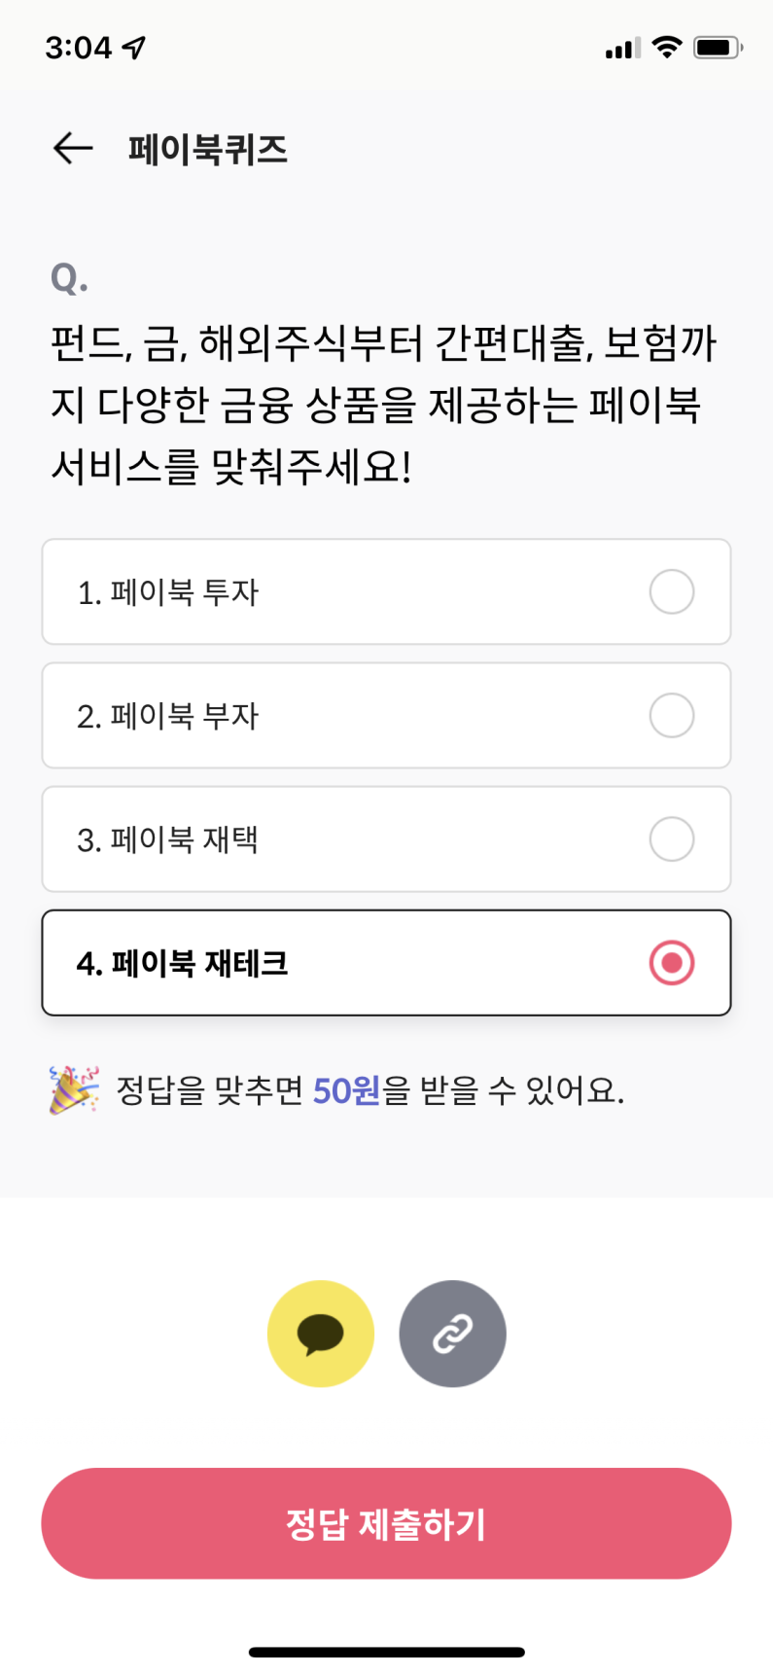
Task: Copy link with the gray chain icon
Action: pos(452,1334)
